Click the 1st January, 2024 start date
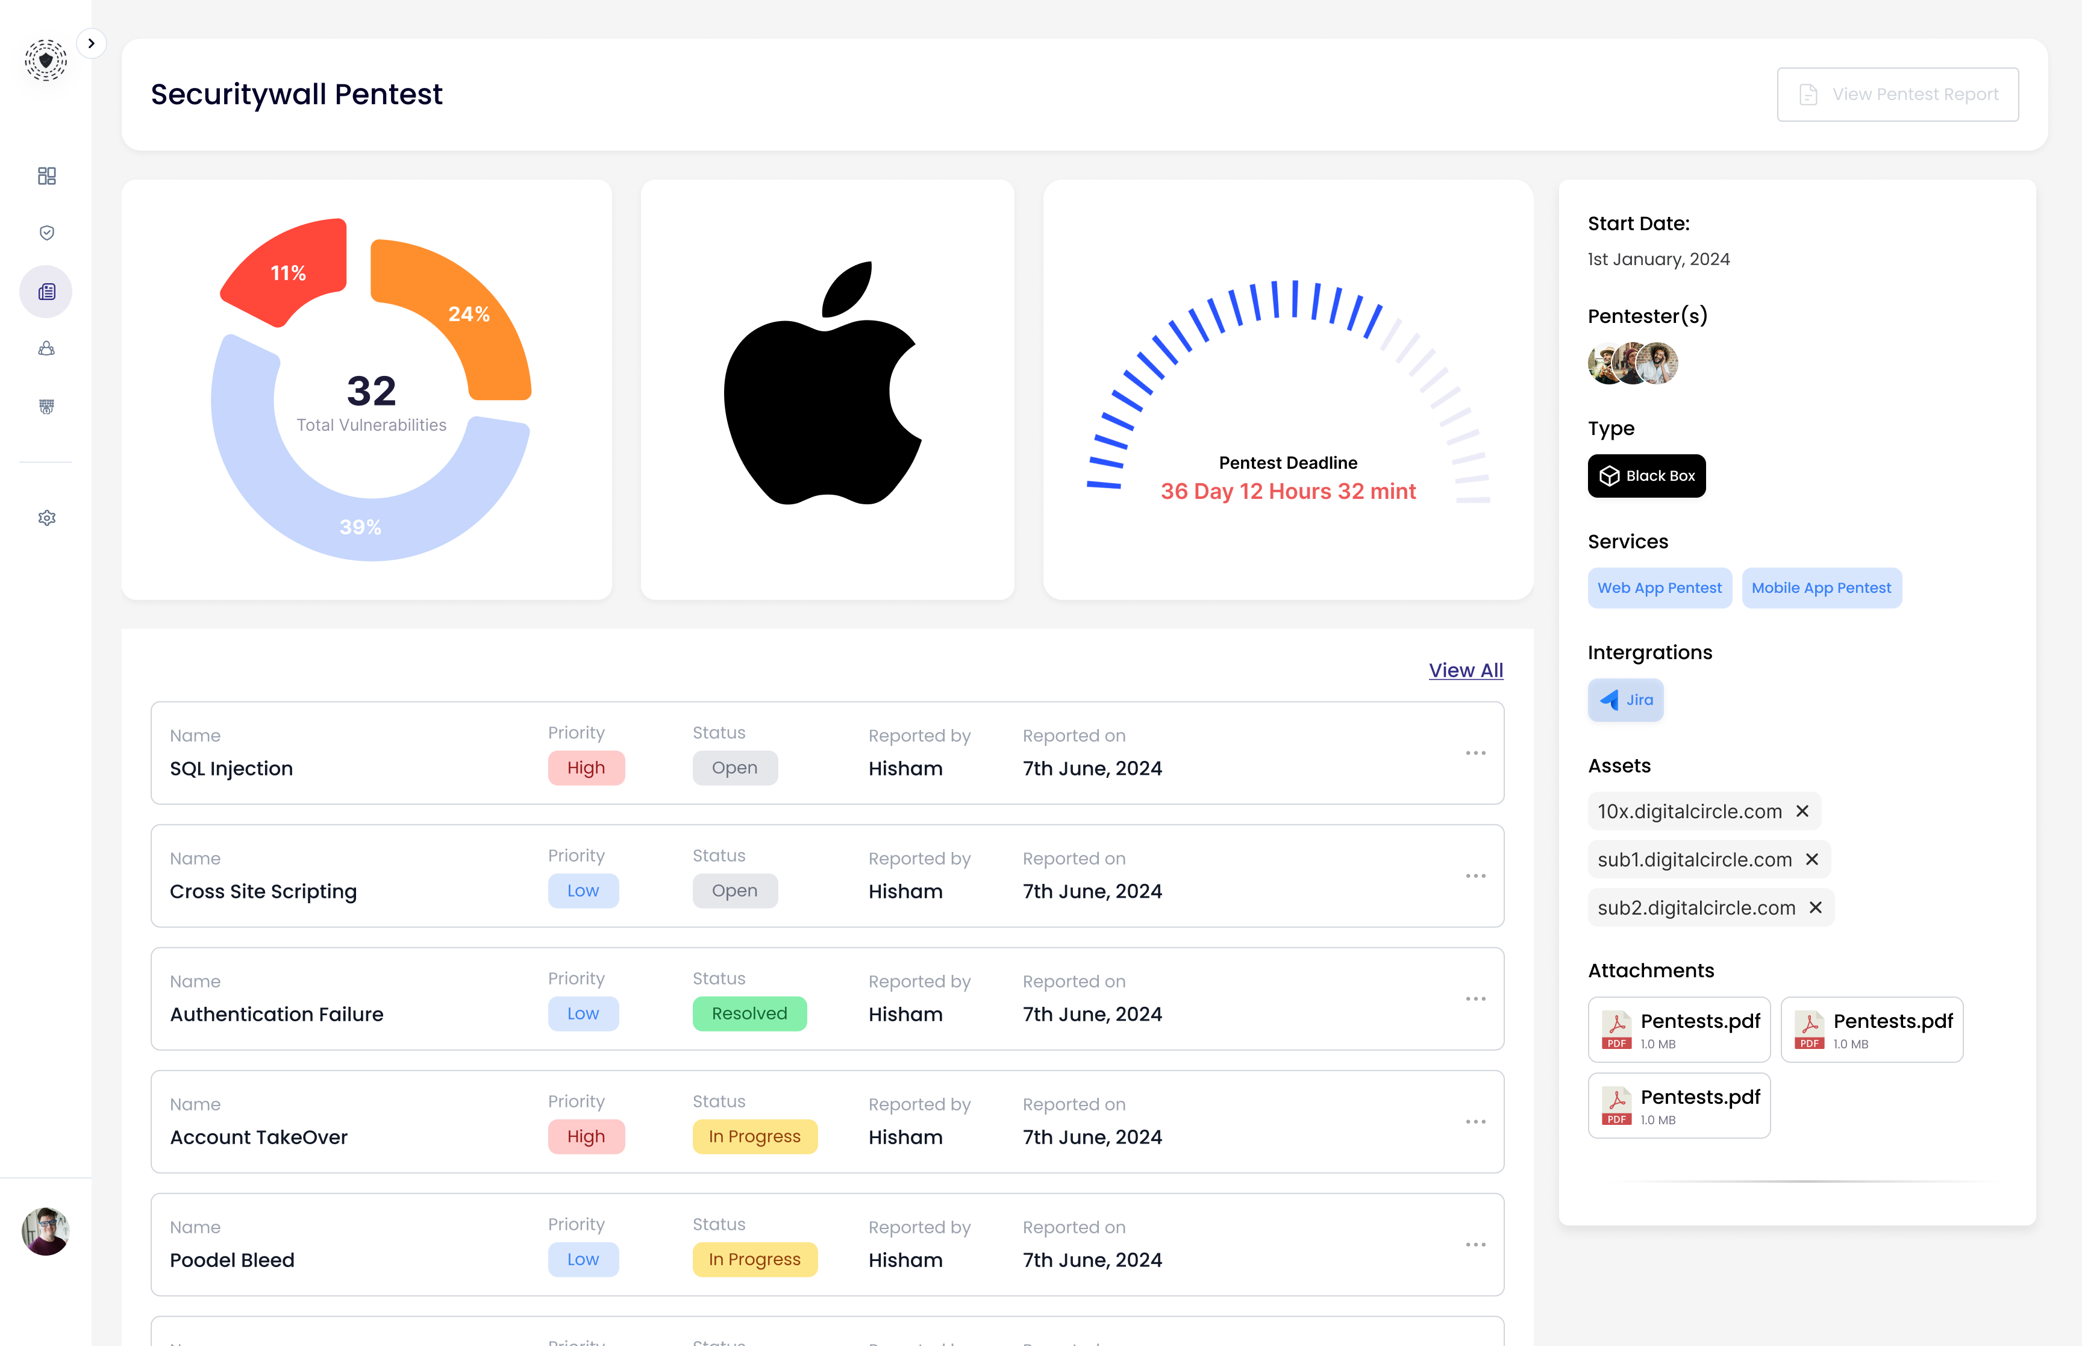The height and width of the screenshot is (1346, 2082). click(1658, 260)
